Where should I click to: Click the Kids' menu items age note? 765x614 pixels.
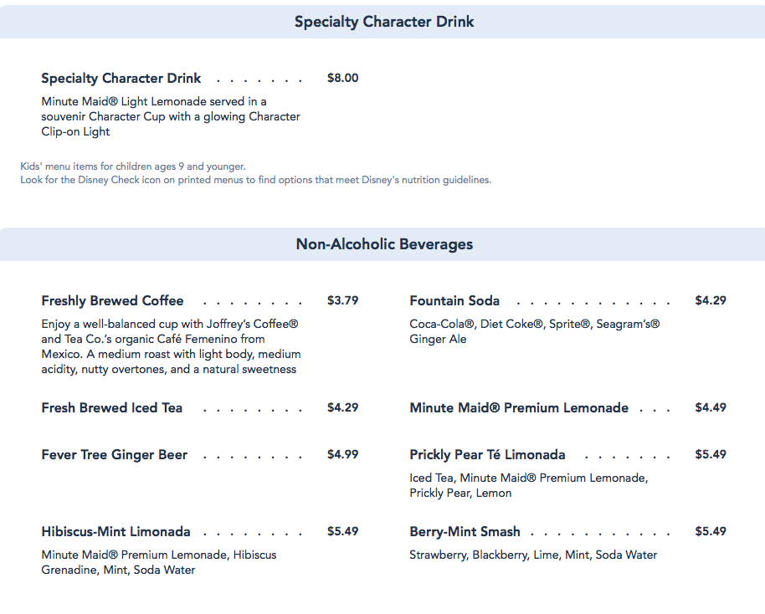pos(133,166)
